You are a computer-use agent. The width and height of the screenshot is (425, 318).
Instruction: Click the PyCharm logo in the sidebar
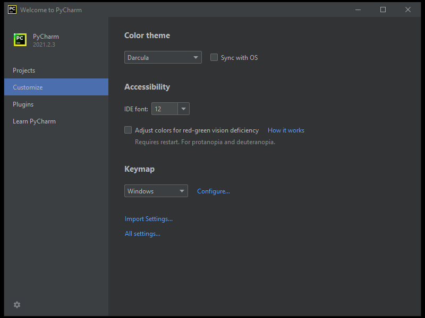coord(20,40)
